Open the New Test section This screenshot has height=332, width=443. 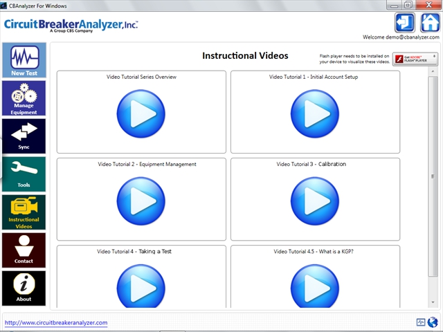click(24, 60)
